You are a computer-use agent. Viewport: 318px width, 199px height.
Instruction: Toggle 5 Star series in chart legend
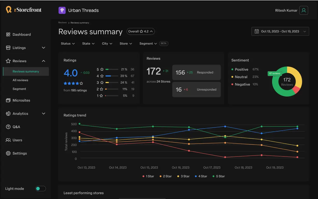coord(219,176)
